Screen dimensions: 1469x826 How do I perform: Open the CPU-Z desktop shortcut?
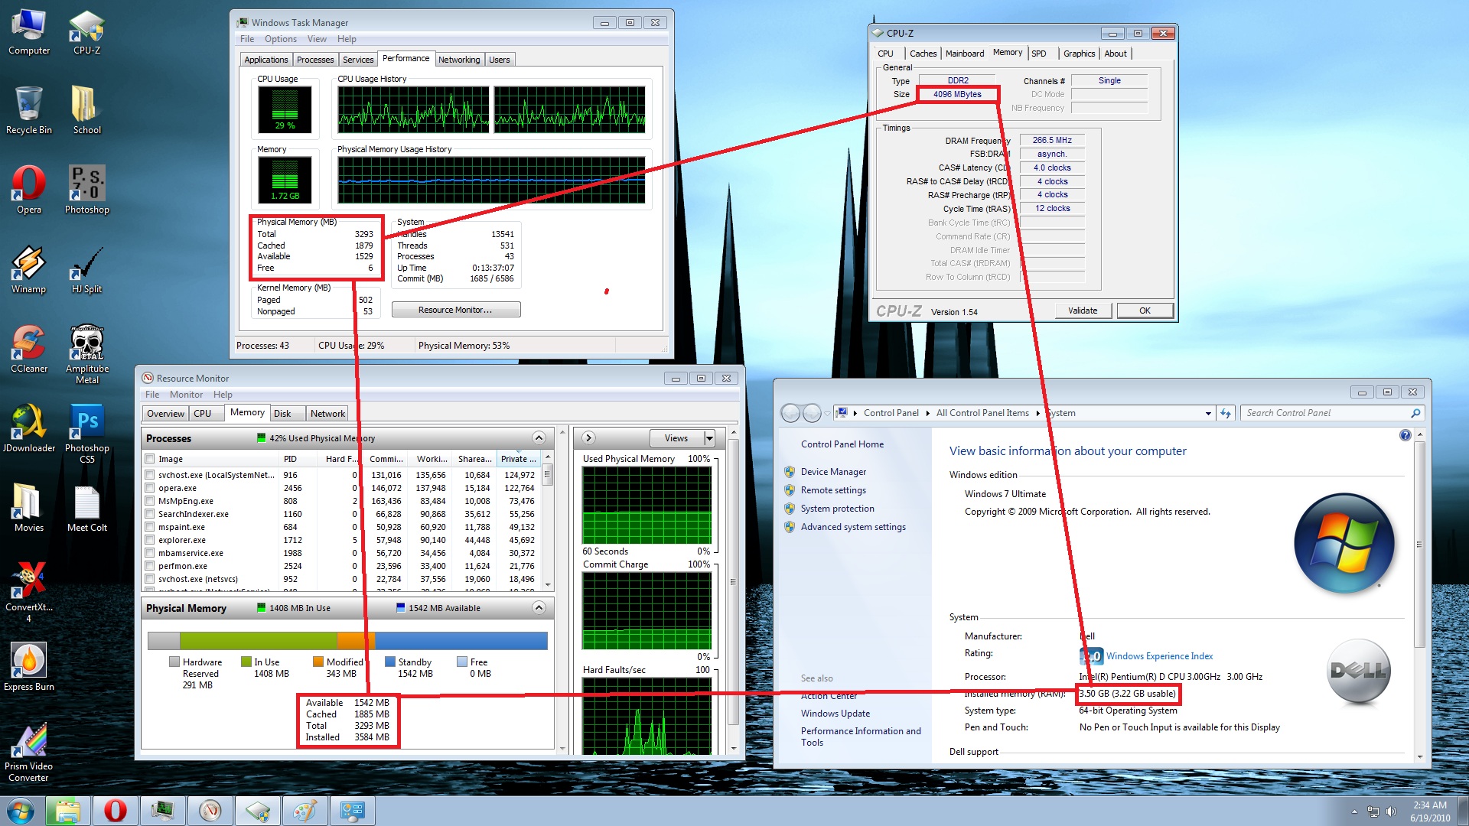[x=87, y=33]
